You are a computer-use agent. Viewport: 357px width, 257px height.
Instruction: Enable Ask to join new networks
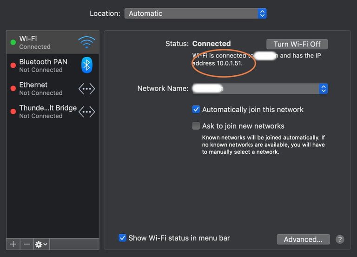tap(196, 126)
